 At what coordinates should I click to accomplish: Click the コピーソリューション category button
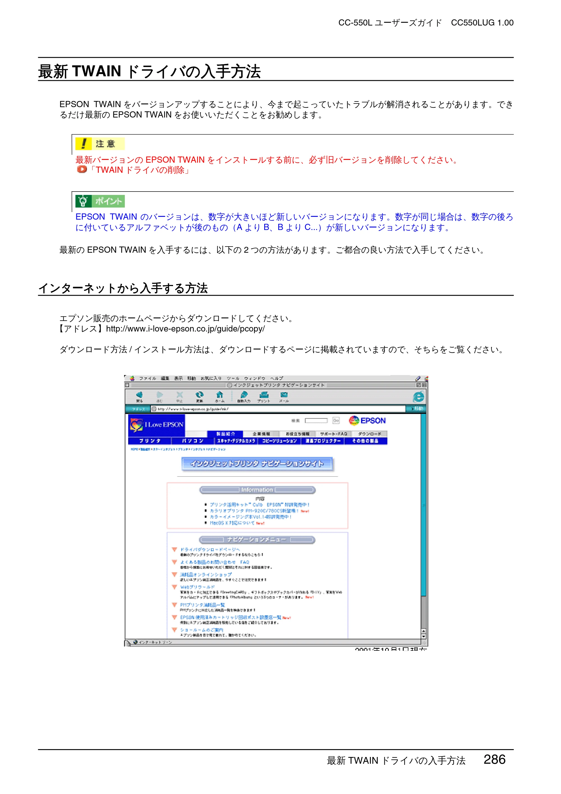[279, 441]
